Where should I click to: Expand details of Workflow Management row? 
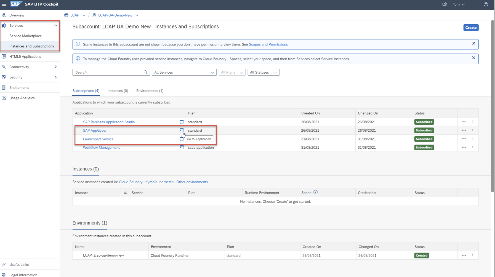point(473,147)
